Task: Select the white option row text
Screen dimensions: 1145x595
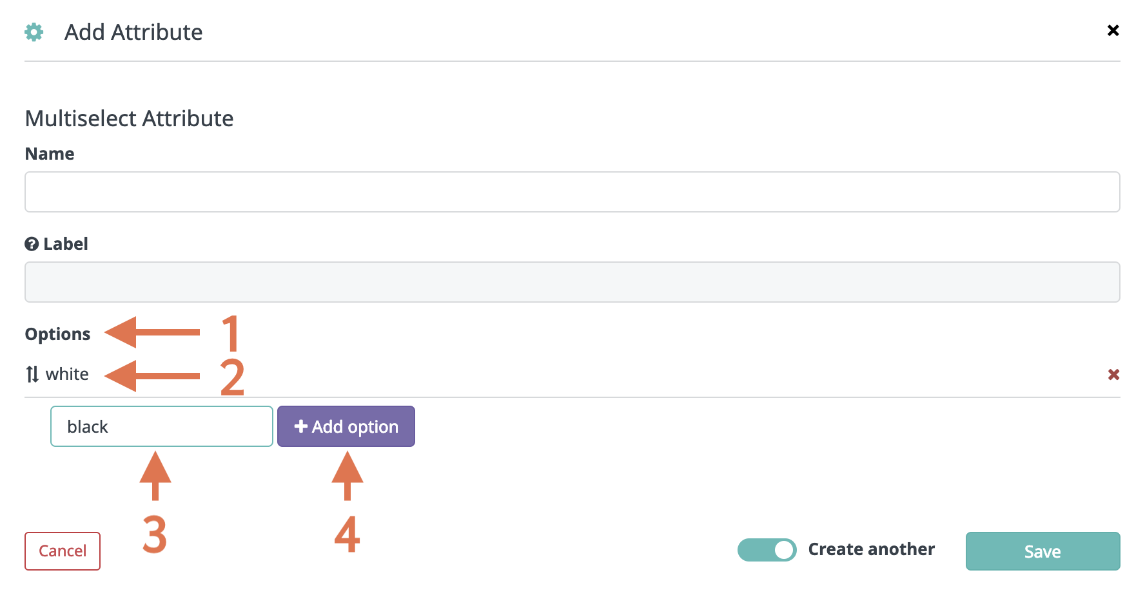Action: [67, 374]
